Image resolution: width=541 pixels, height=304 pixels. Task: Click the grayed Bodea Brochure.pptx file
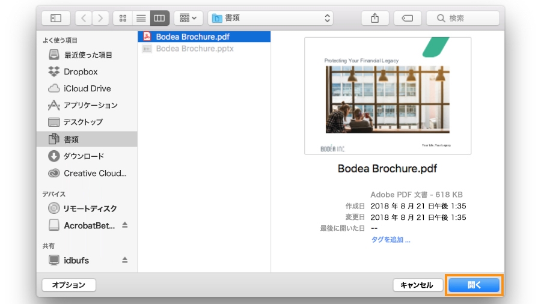[204, 49]
